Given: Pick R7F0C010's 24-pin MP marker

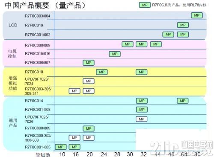Looking at the screenshot, I should (x=102, y=72).
